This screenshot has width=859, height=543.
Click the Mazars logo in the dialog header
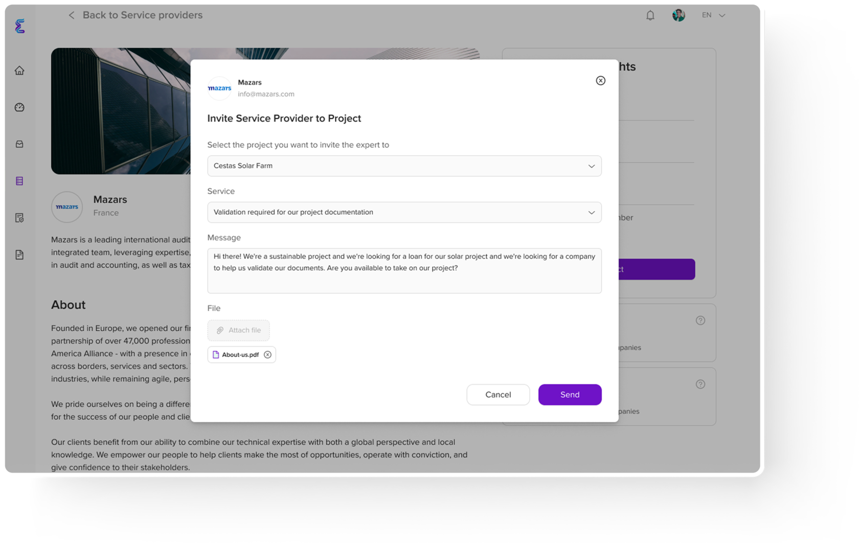tap(219, 88)
